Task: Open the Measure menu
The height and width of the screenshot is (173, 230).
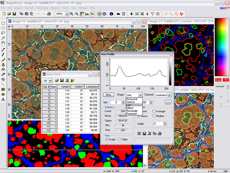Action: tap(55, 8)
